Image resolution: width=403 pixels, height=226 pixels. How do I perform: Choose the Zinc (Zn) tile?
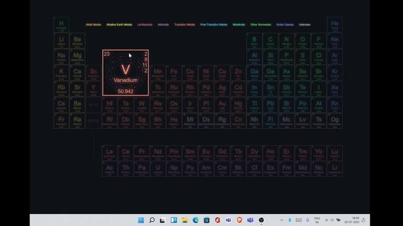[238, 73]
